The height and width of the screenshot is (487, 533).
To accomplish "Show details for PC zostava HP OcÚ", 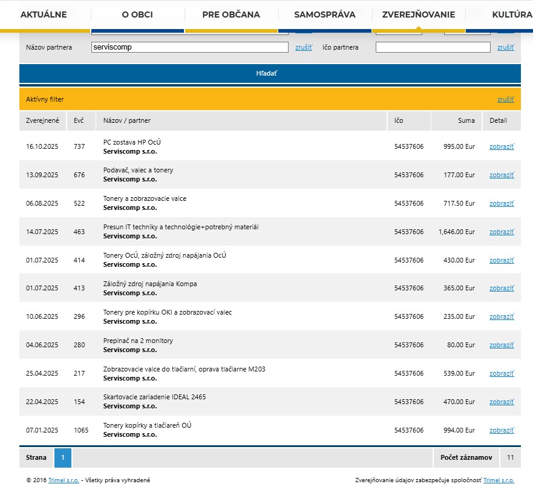I will tap(502, 146).
